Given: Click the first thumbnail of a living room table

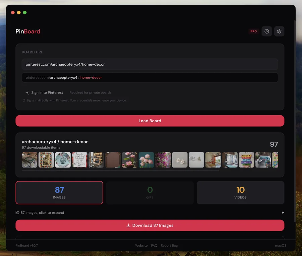Looking at the screenshot, I should (30, 160).
